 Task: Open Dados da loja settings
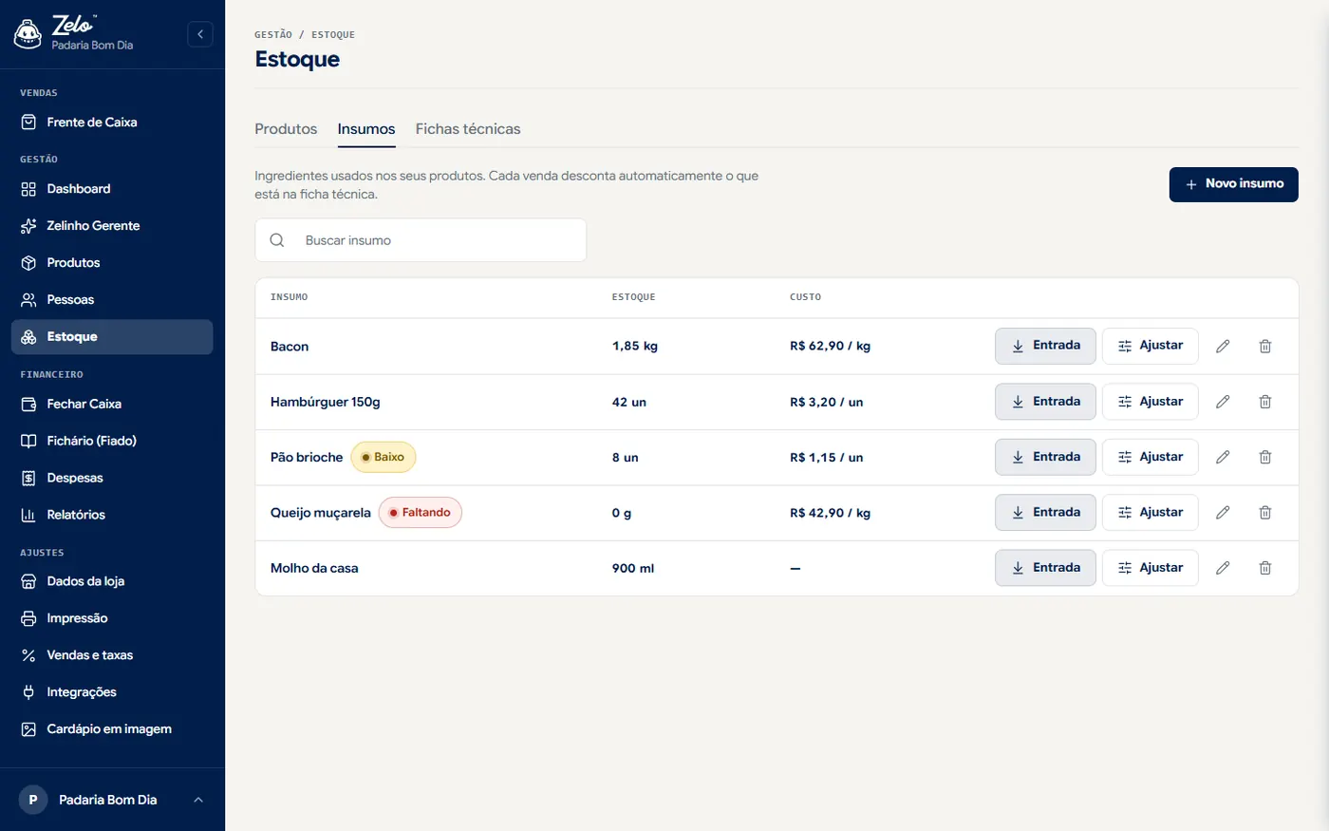[x=112, y=581]
